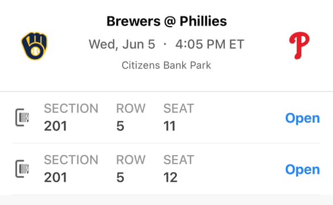Tap the Wed, Jun 5 date text

(122, 44)
